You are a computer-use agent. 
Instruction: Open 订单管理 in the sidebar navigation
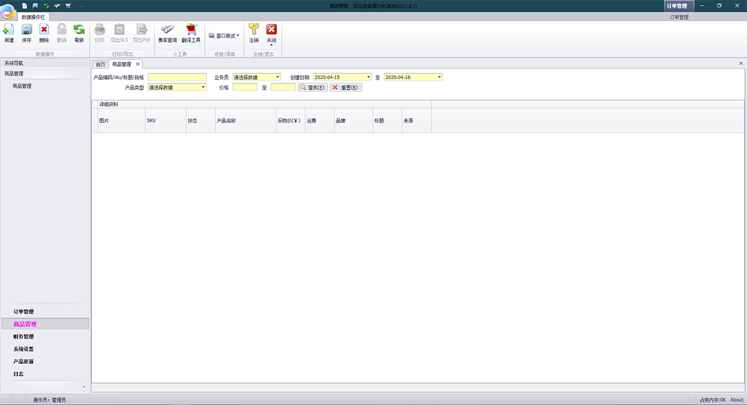click(x=24, y=312)
